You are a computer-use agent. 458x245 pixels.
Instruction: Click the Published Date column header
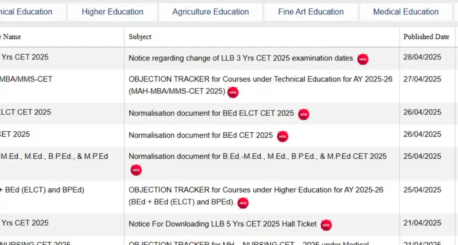[x=426, y=37]
